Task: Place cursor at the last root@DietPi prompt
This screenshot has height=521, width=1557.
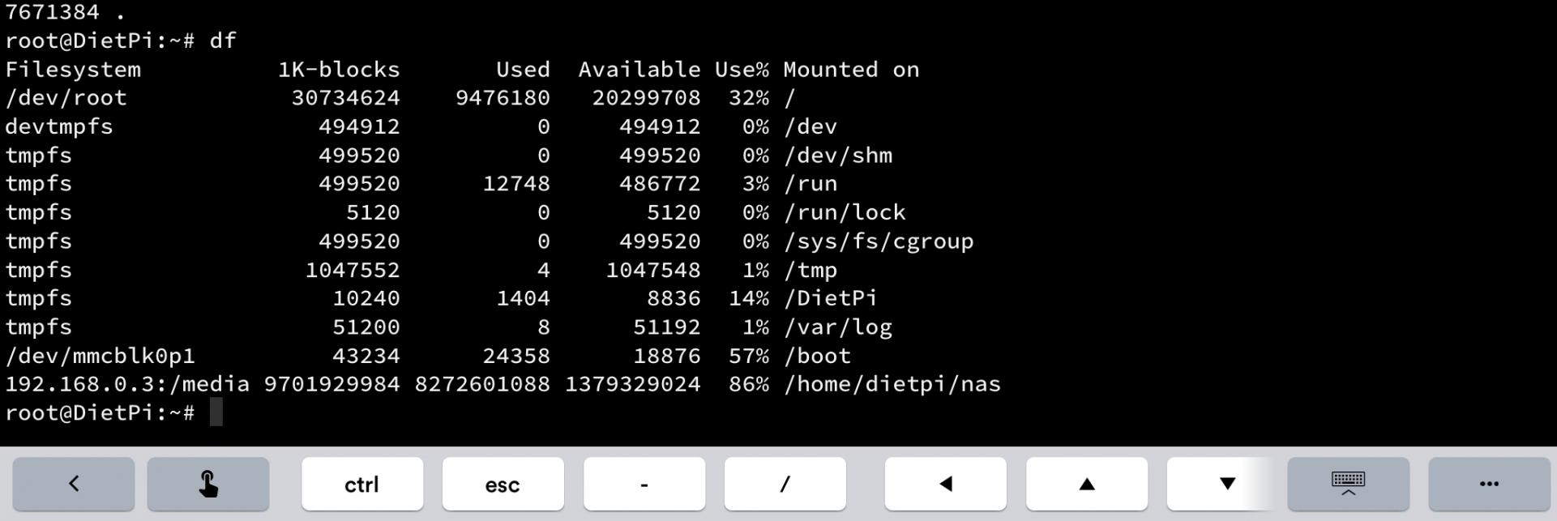Action: click(x=216, y=412)
